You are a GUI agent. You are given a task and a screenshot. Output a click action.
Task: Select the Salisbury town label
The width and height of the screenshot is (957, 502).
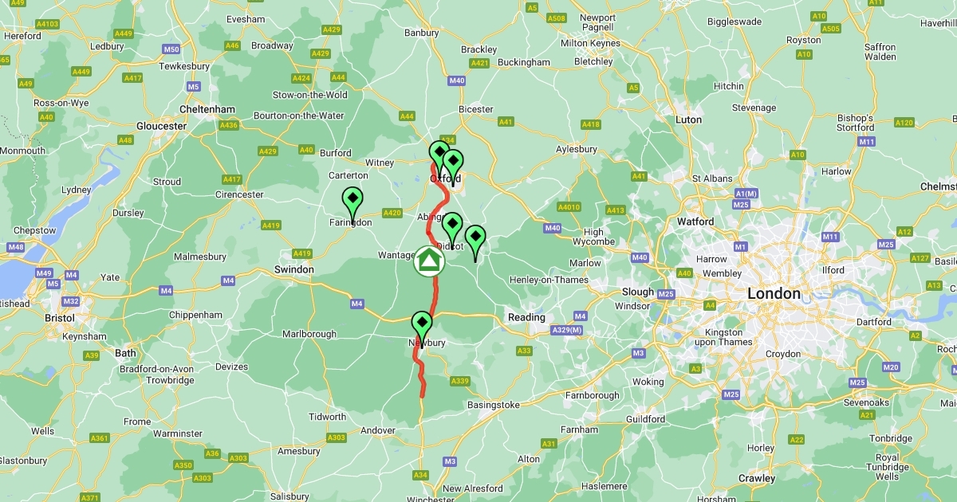click(x=289, y=496)
